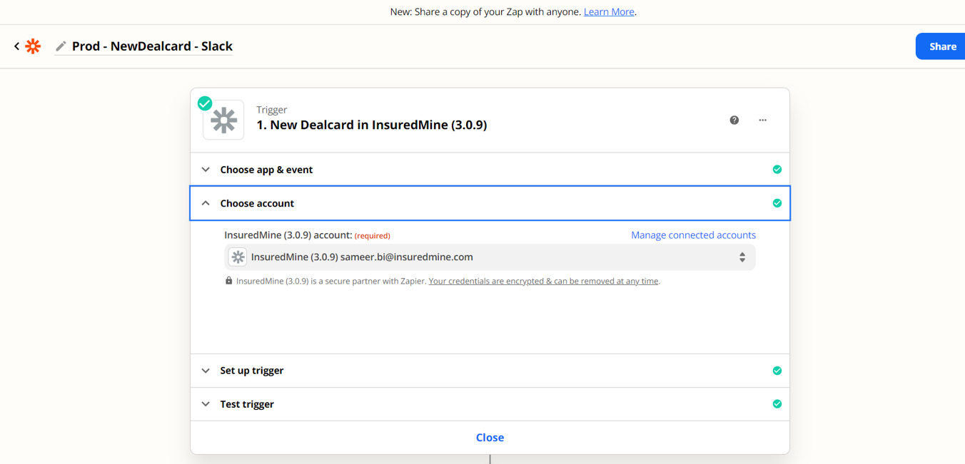The height and width of the screenshot is (464, 965).
Task: Expand the Choose app & event section
Action: [x=490, y=170]
